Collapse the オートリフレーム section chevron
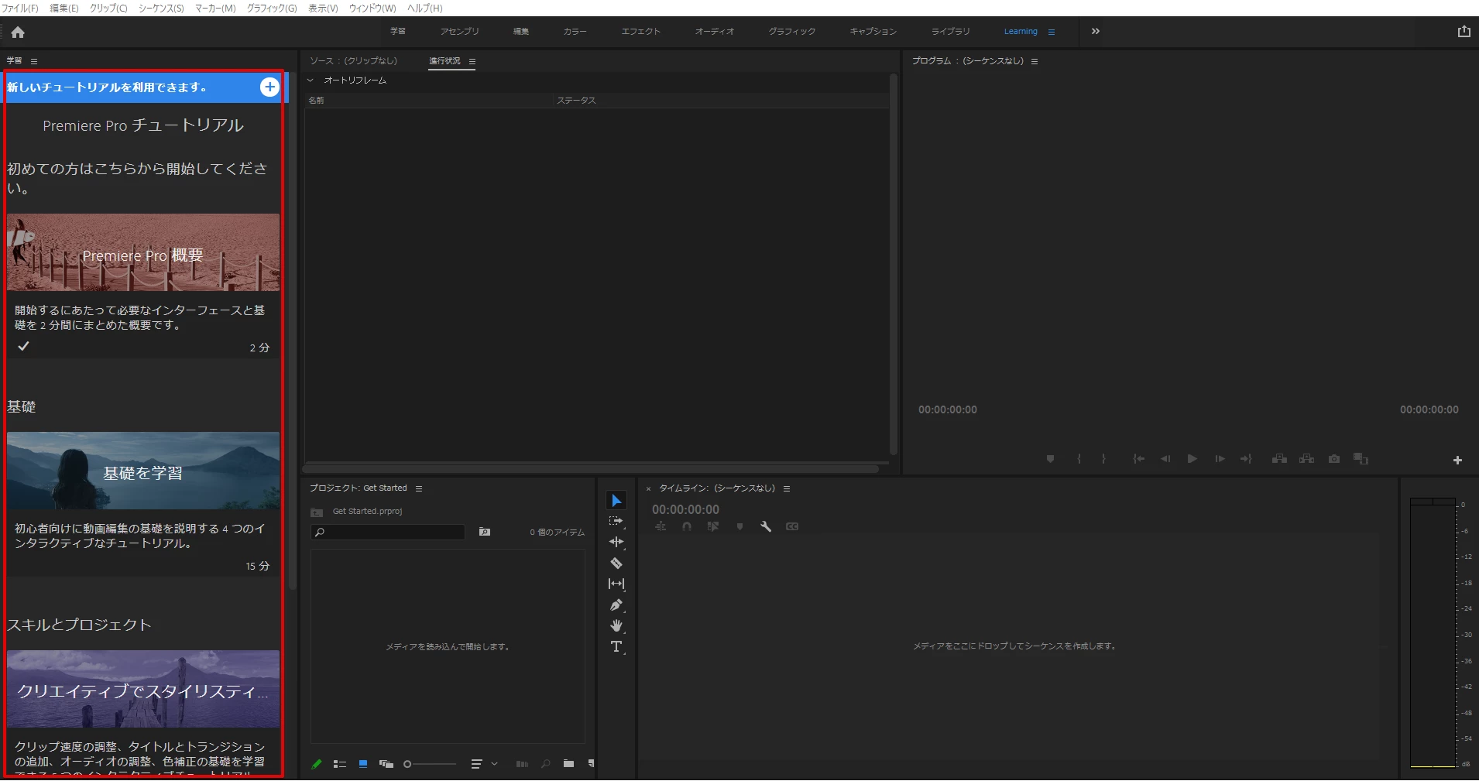Viewport: 1479px width, 781px height. click(x=311, y=80)
